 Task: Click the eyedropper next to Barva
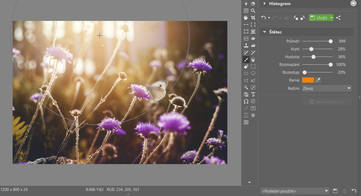coord(318,80)
